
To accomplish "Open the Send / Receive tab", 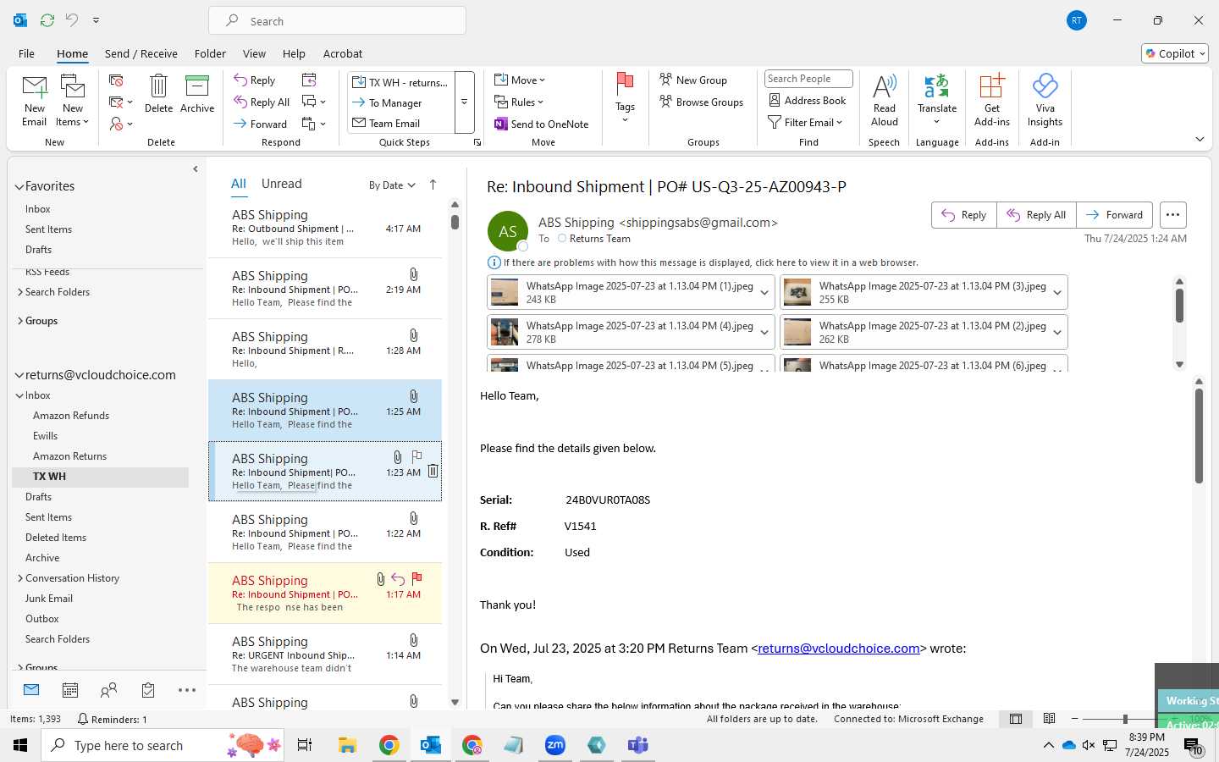I will tap(141, 53).
